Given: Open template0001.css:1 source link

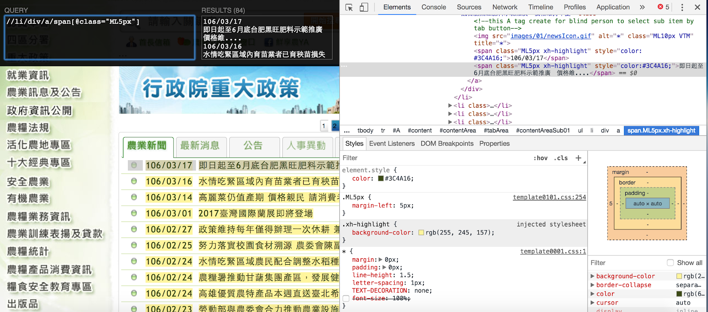Looking at the screenshot, I should point(553,251).
